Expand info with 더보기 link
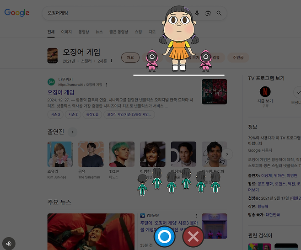Viewport: 301px width, 250px height. coord(253,190)
